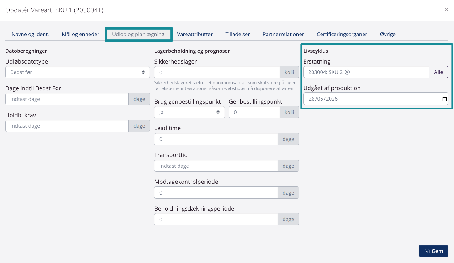The width and height of the screenshot is (454, 263).
Task: Click the Beholdningsdækningsperiode input field
Action: [x=216, y=219]
